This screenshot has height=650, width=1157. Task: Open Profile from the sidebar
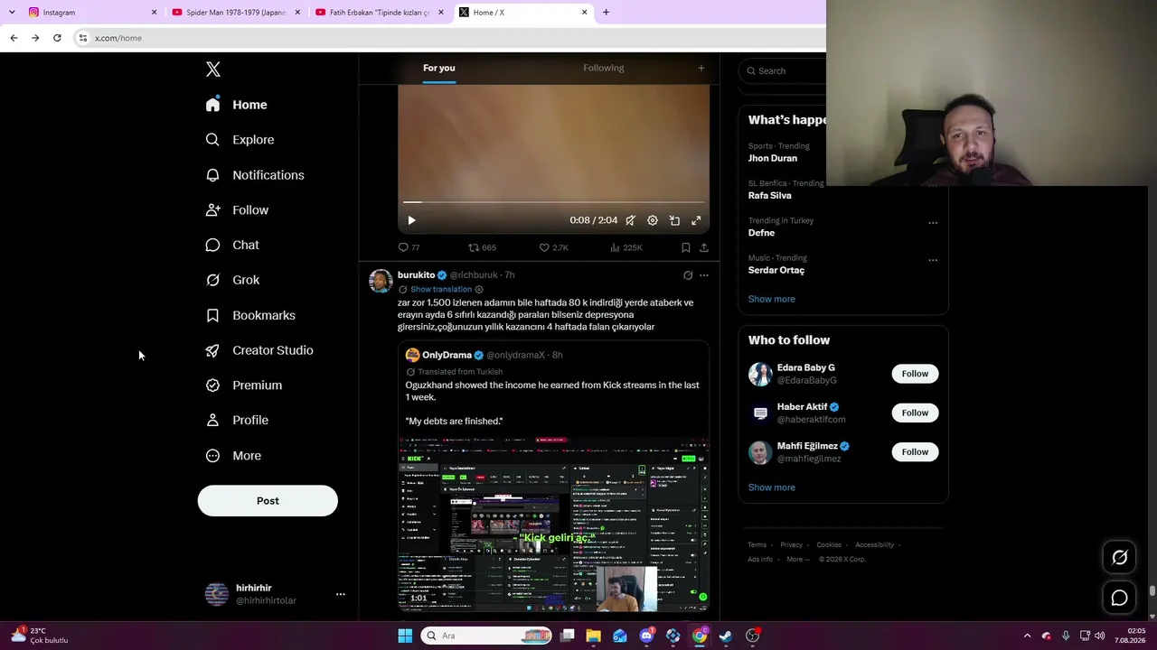click(238, 420)
